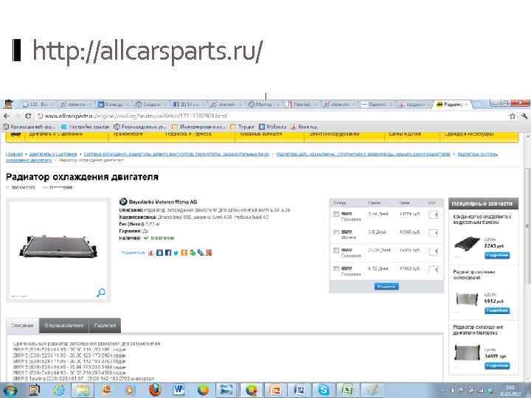Viewport: 531px width, 398px height.
Task: Open the Кузовные запчасти menu
Action: (x=261, y=134)
